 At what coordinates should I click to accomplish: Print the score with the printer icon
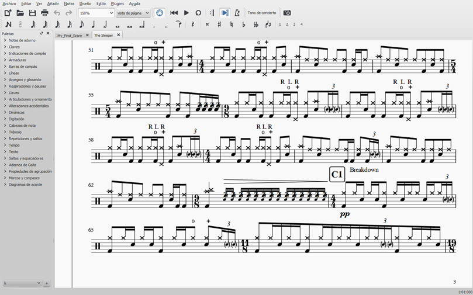tap(44, 13)
